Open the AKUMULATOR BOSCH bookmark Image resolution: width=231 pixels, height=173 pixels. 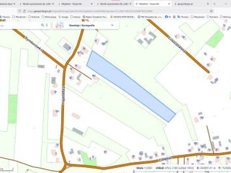(x=123, y=17)
